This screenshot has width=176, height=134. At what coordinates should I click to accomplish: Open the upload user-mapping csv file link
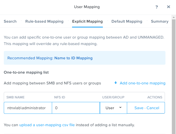pos(47,125)
